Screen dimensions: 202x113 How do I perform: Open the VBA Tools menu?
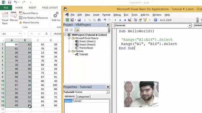[x=134, y=15]
